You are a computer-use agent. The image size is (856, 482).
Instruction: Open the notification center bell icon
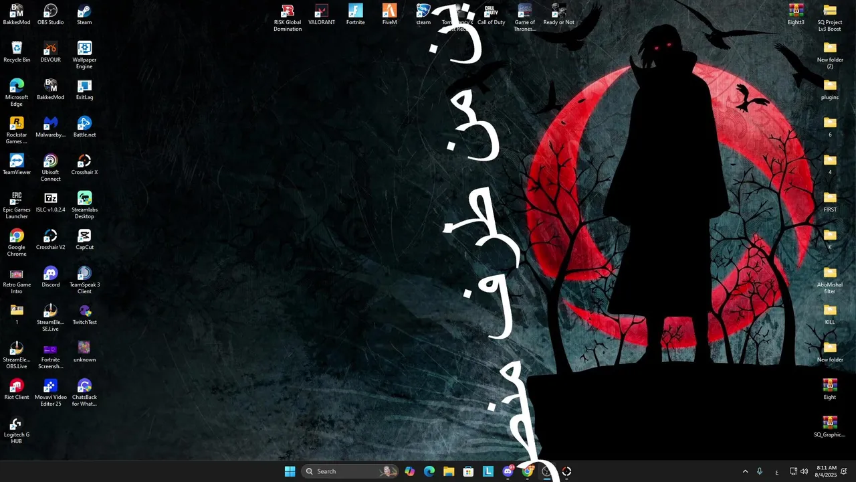coord(845,471)
